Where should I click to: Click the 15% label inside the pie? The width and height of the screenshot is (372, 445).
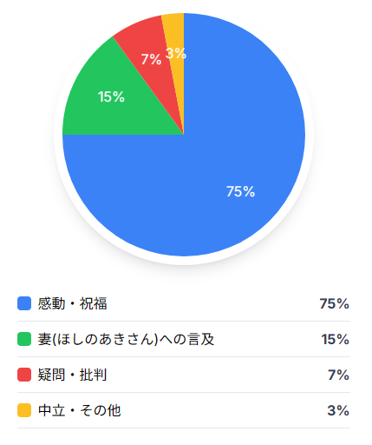[x=111, y=96]
